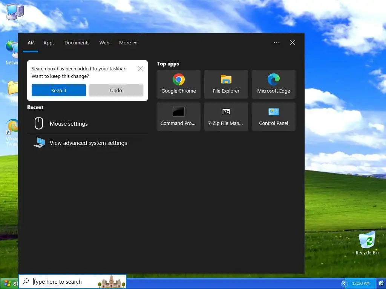Select the Network desktop icon
The width and height of the screenshot is (386, 289).
click(x=12, y=53)
